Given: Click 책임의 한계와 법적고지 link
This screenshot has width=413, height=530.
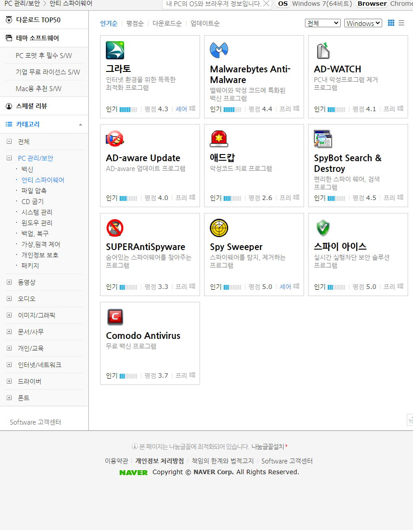Looking at the screenshot, I should 223,461.
